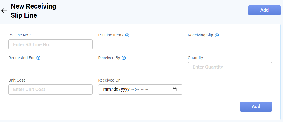Click the plus icon next to Received By

click(124, 58)
